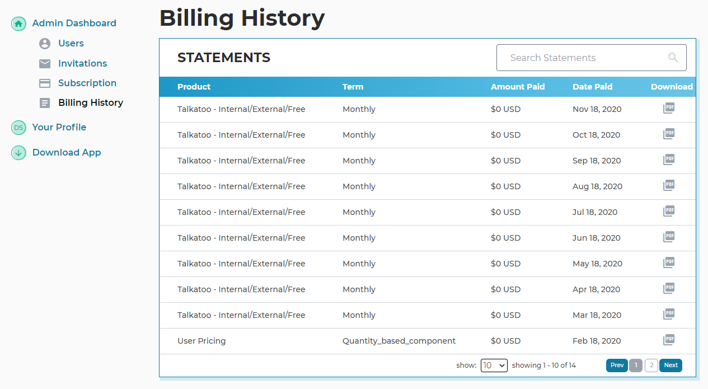708x389 pixels.
Task: Click the Sep 18, 2020 date cell
Action: pyautogui.click(x=597, y=161)
